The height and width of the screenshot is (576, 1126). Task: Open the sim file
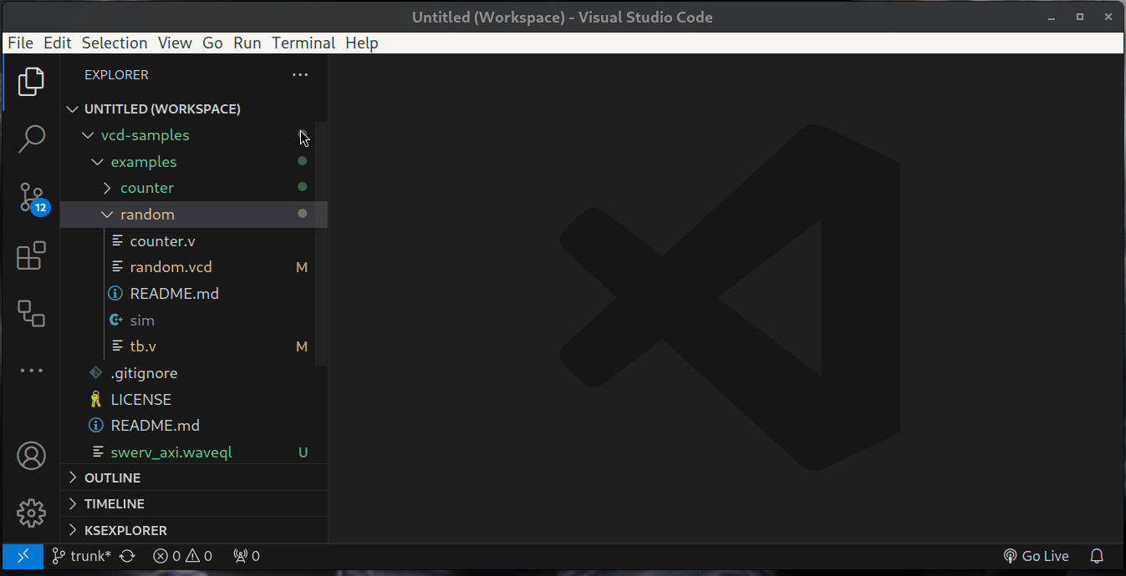[x=142, y=321]
